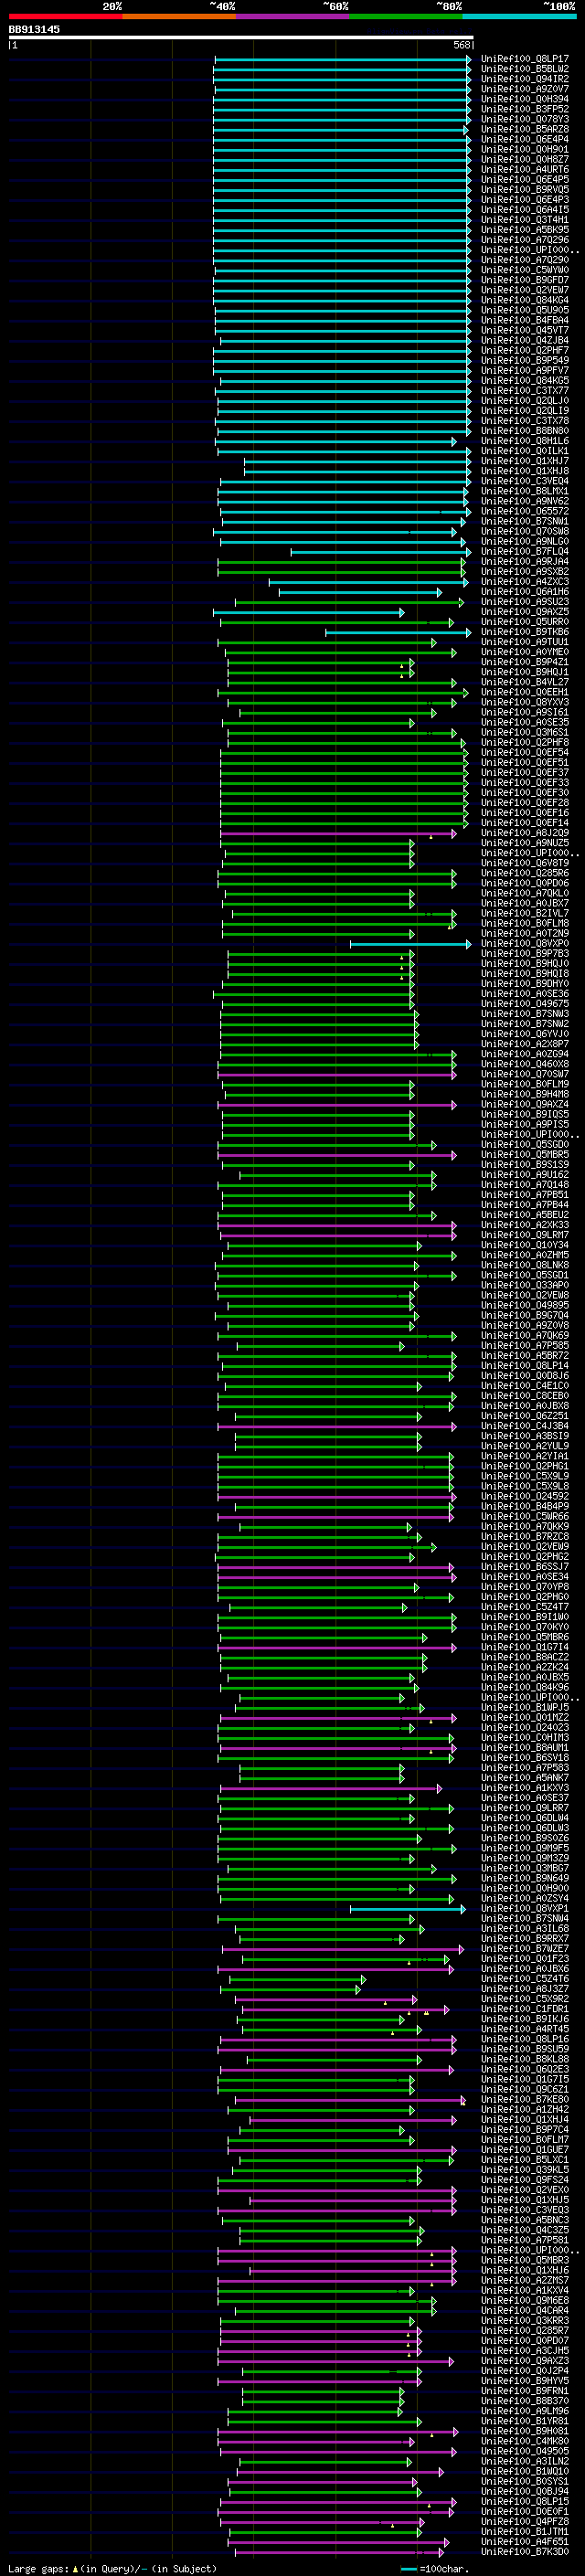Select the UniRef100_Q8LP14 label
The image size is (585, 2576).
coord(524,1365)
